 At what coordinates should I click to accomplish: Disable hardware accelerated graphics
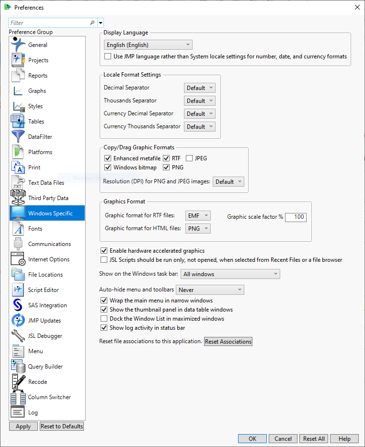point(104,251)
